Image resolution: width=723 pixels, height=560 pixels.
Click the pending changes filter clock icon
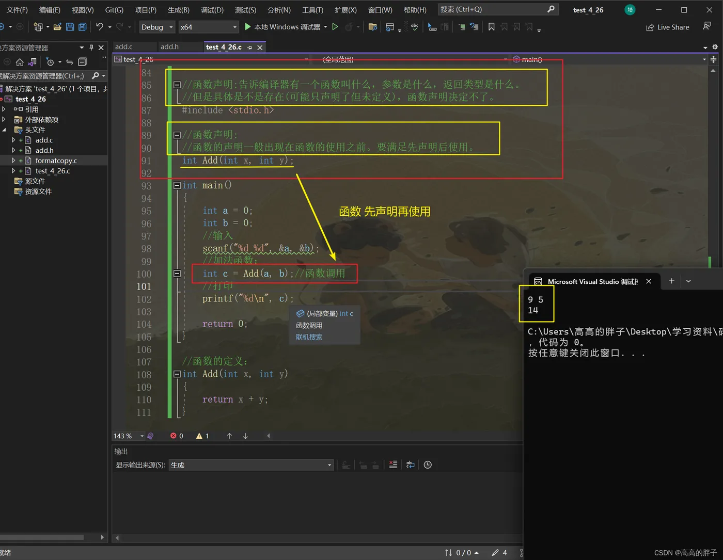tap(50, 62)
